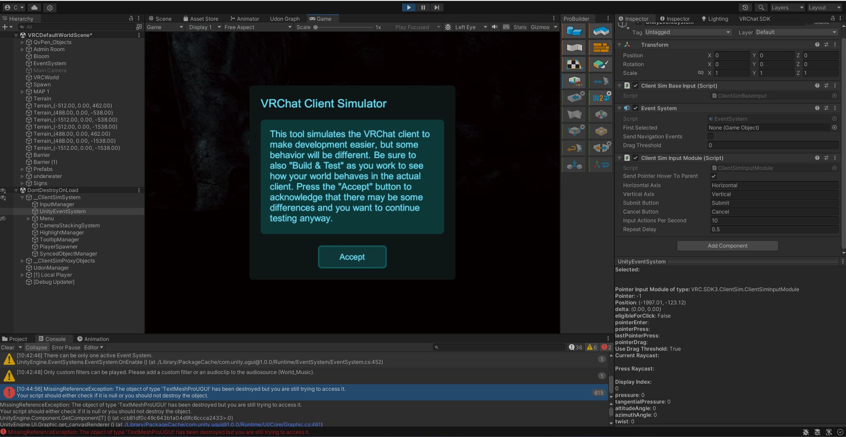
Task: Open the Tag Untagged dropdown
Action: click(688, 32)
